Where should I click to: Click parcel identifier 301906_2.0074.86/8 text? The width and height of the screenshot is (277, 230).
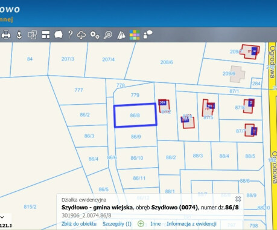click(x=86, y=215)
